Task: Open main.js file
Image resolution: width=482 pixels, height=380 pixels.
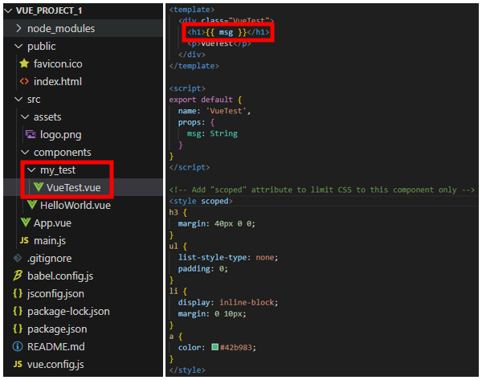Action: tap(50, 241)
